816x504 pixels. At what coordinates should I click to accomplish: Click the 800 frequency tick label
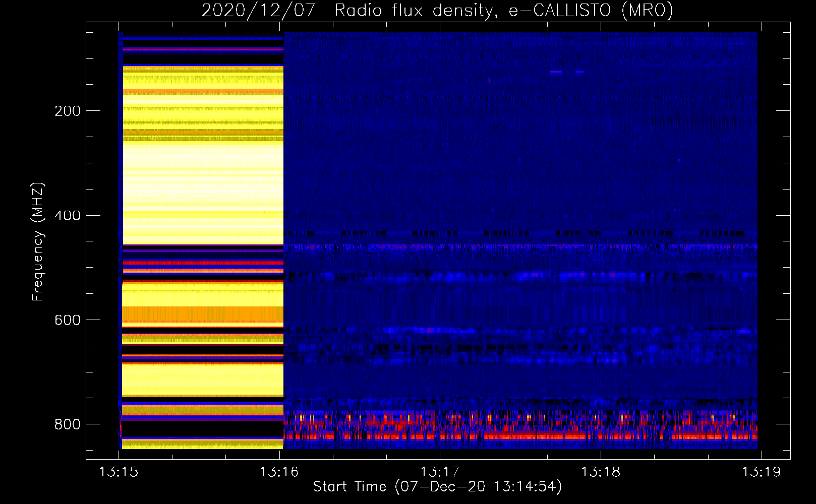(67, 425)
